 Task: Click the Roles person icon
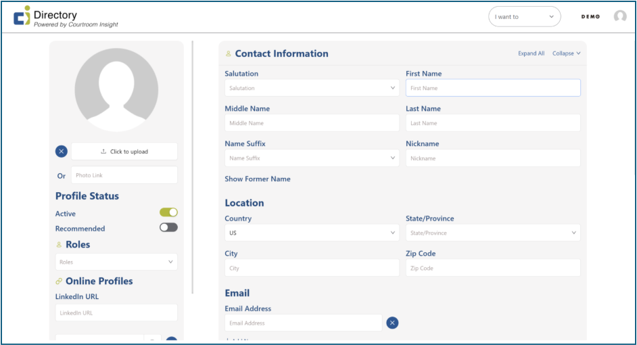click(59, 245)
